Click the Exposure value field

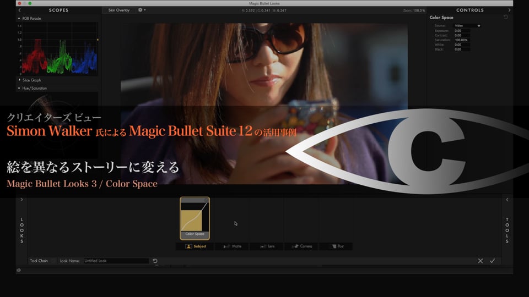point(462,31)
